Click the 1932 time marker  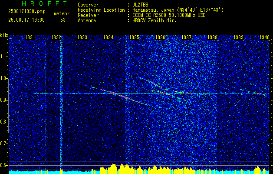click(x=56, y=37)
